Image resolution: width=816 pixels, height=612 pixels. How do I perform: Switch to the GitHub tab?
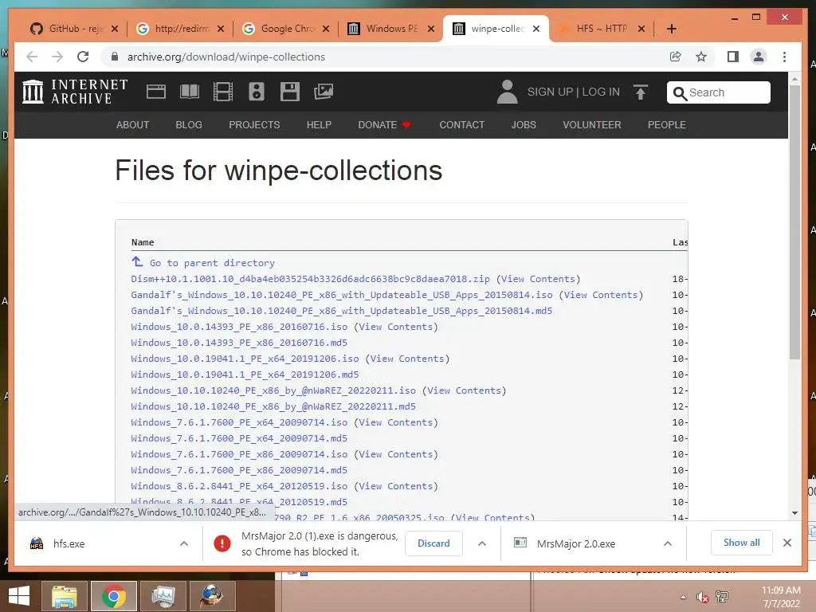[x=74, y=29]
